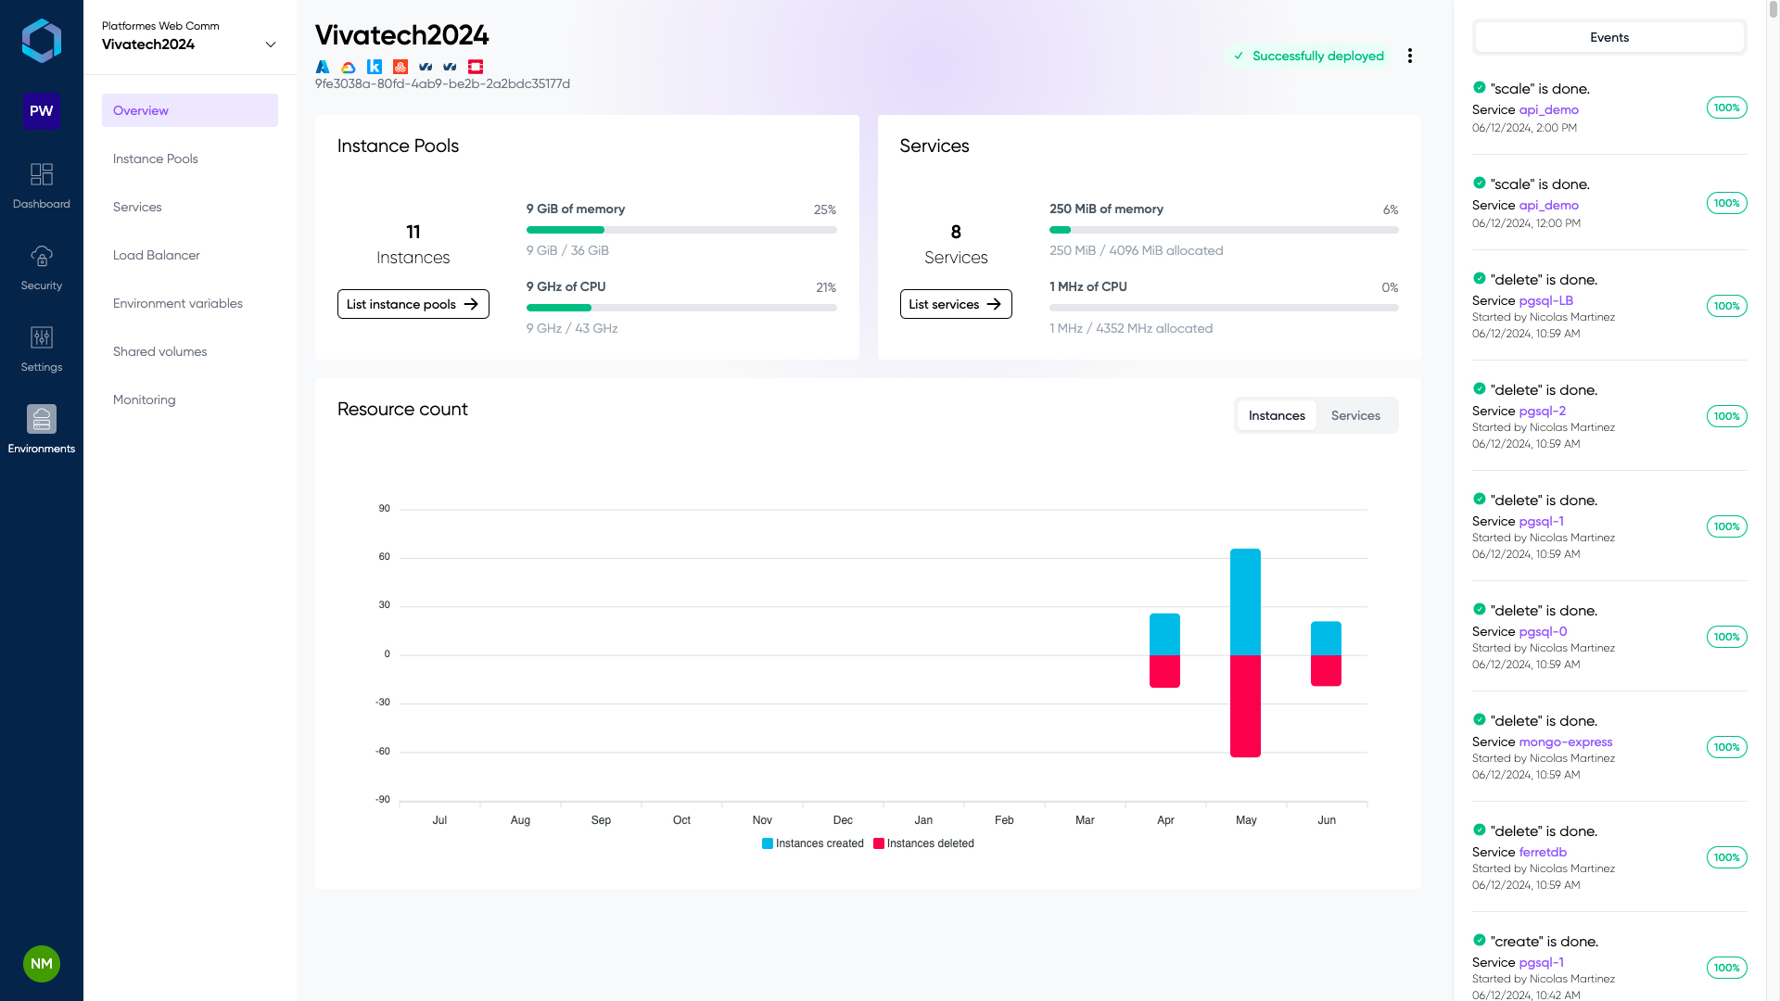The height and width of the screenshot is (1001, 1780).
Task: Click the red OpenStack provider icon
Action: coord(476,67)
